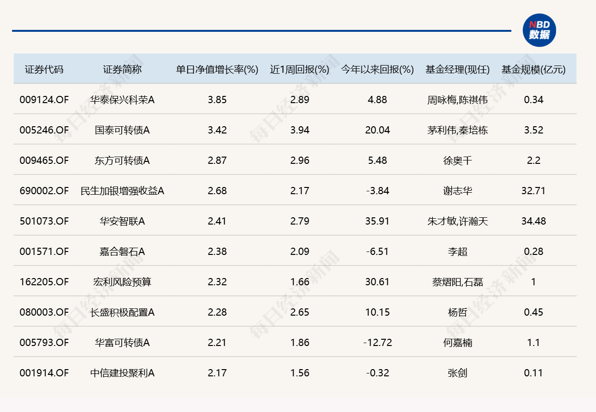Click daily growth value 3.42
Viewport: 596px width, 412px height.
(217, 130)
